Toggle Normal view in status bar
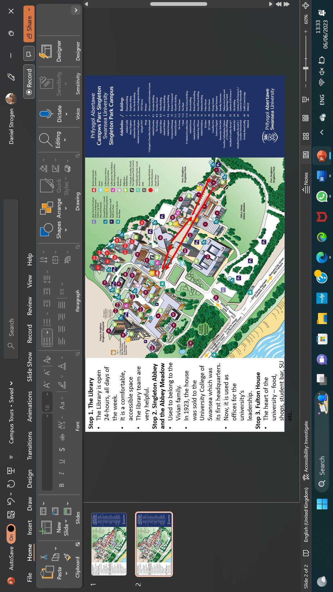Image resolution: width=333 pixels, height=592 pixels. (306, 154)
